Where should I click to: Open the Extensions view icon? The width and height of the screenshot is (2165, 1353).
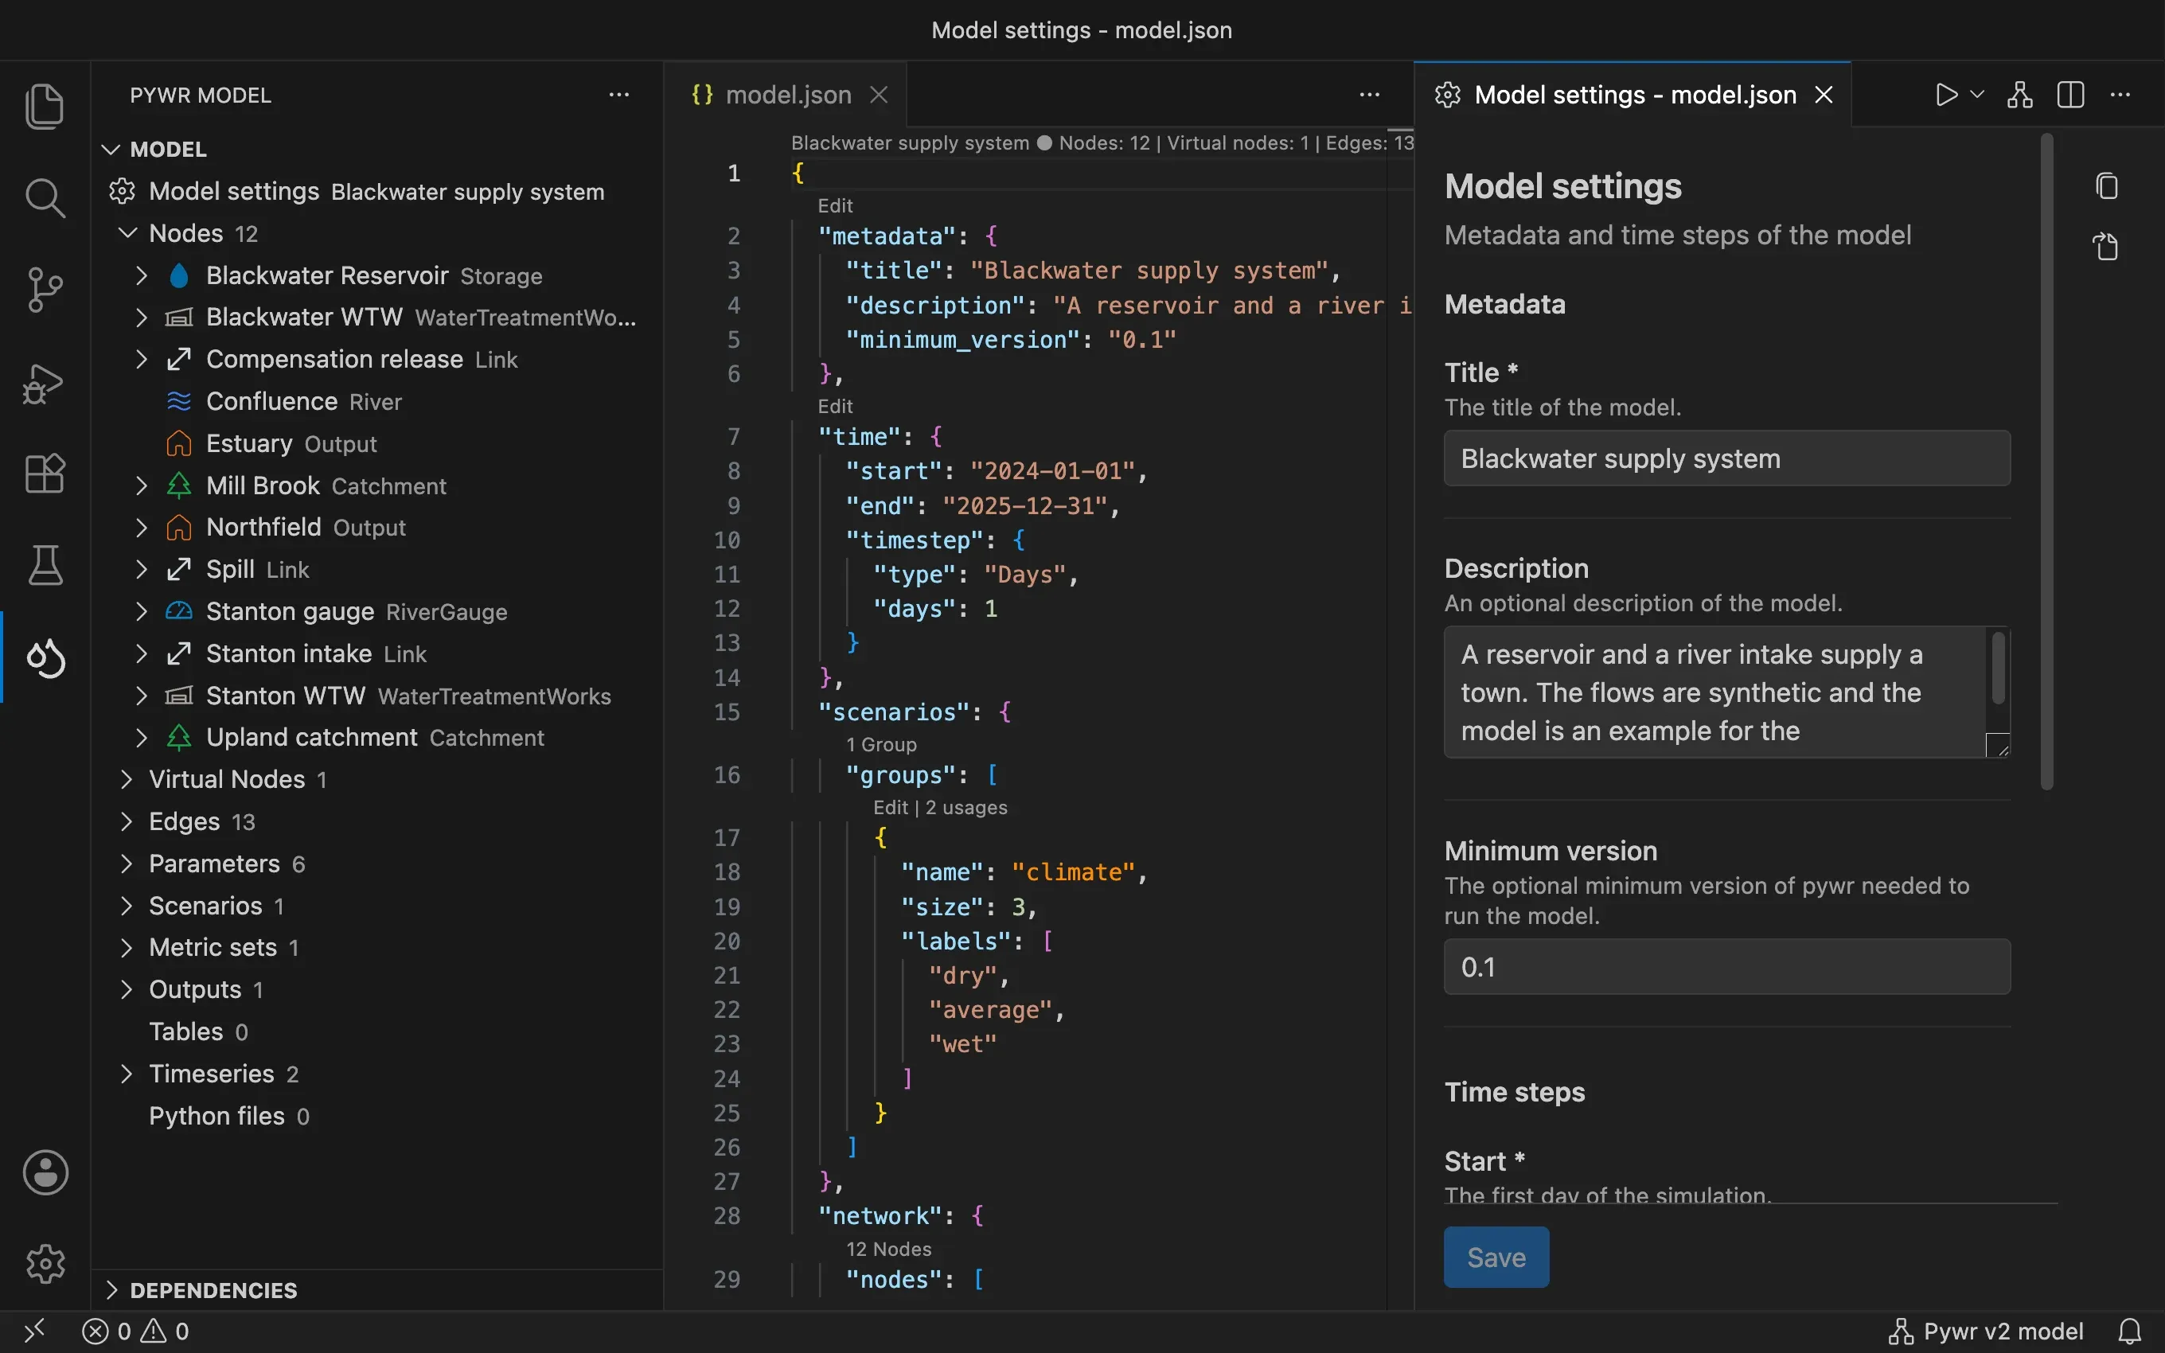45,474
